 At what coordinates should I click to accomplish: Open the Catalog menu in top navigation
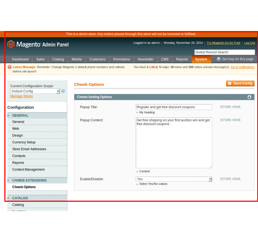point(58,59)
